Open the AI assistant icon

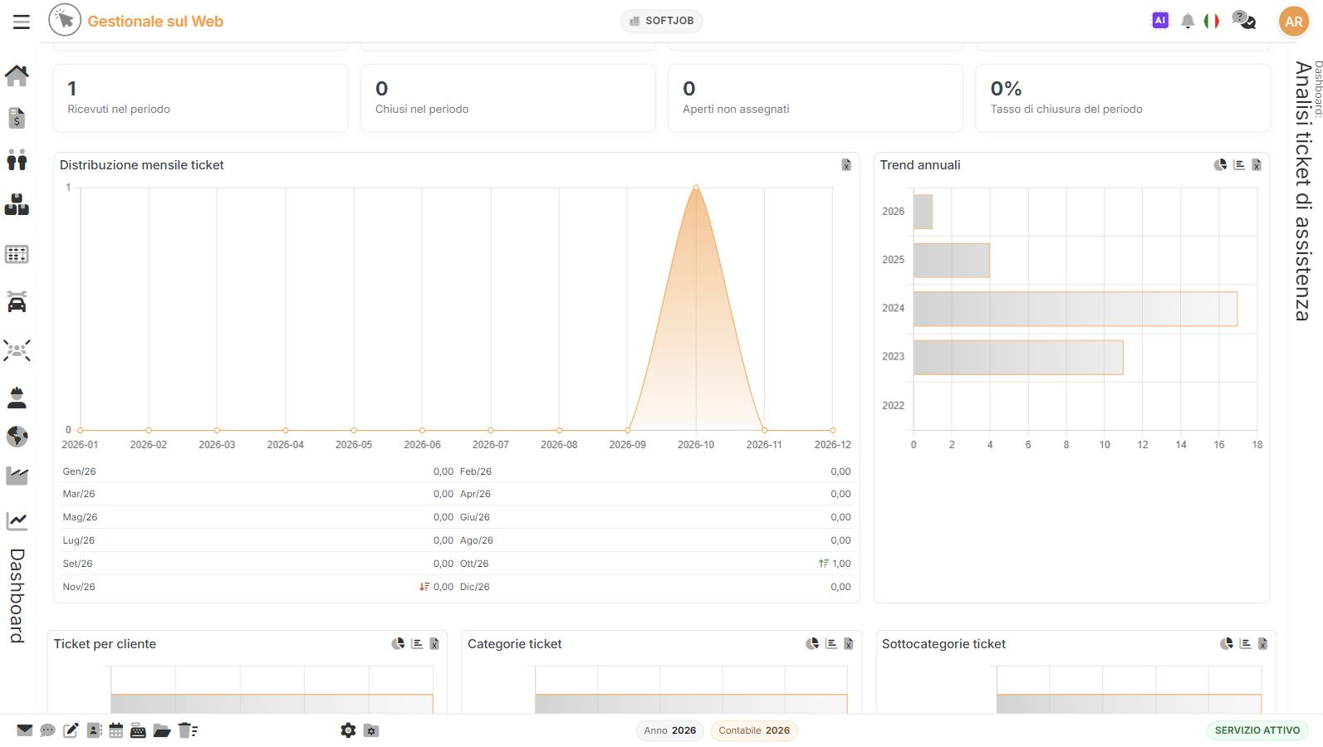pyautogui.click(x=1160, y=21)
